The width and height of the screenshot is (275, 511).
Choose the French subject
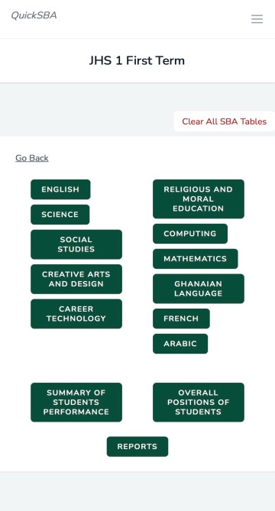pos(181,319)
